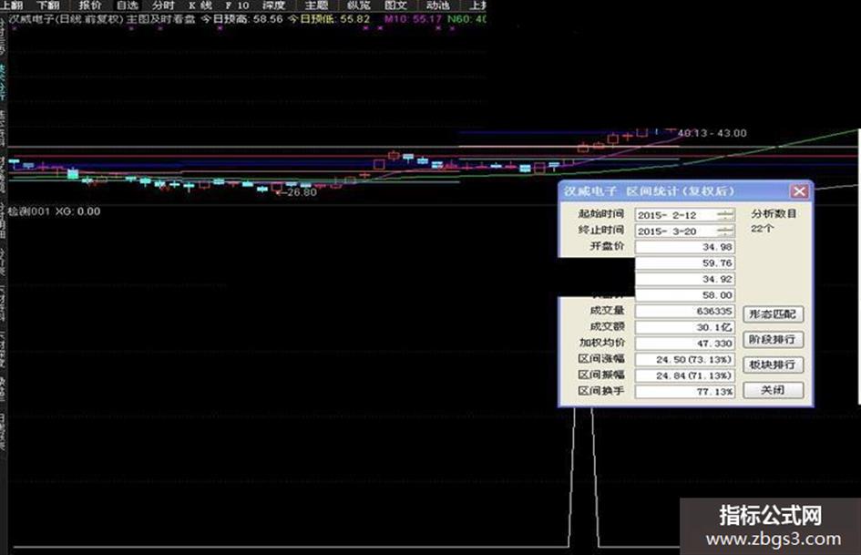Click the value field showing 58.00
861x555 pixels.
(685, 295)
